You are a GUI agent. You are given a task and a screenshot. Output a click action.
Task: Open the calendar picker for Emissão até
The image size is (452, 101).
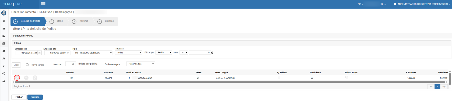(x=68, y=53)
